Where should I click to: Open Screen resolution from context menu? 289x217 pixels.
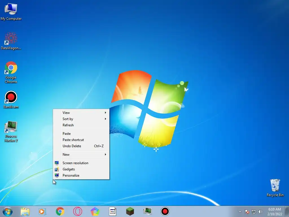81,163
